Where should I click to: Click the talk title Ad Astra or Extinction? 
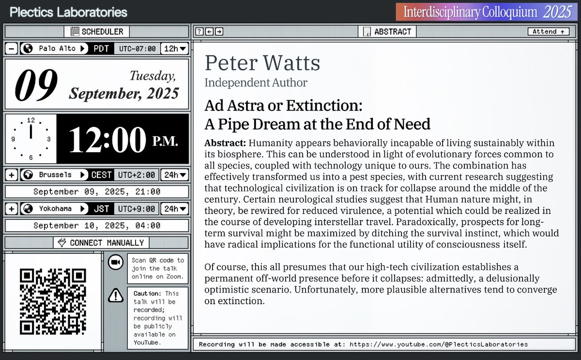[x=318, y=114]
